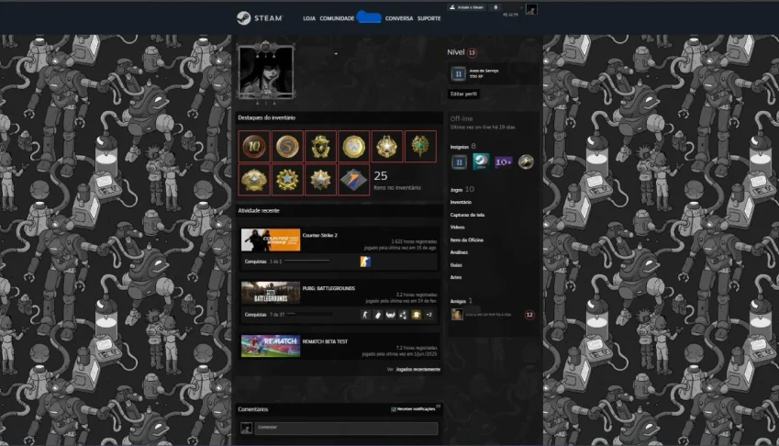Viewport: 779px width, 446px height.
Task: Expand the account dropdown arrow in the header
Action: (521, 8)
